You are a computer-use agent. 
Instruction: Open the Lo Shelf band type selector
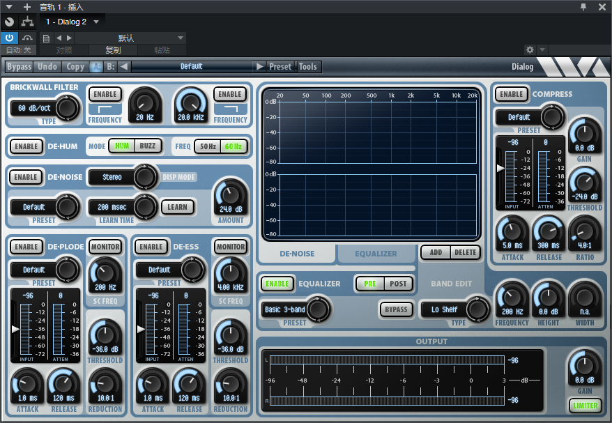(454, 309)
